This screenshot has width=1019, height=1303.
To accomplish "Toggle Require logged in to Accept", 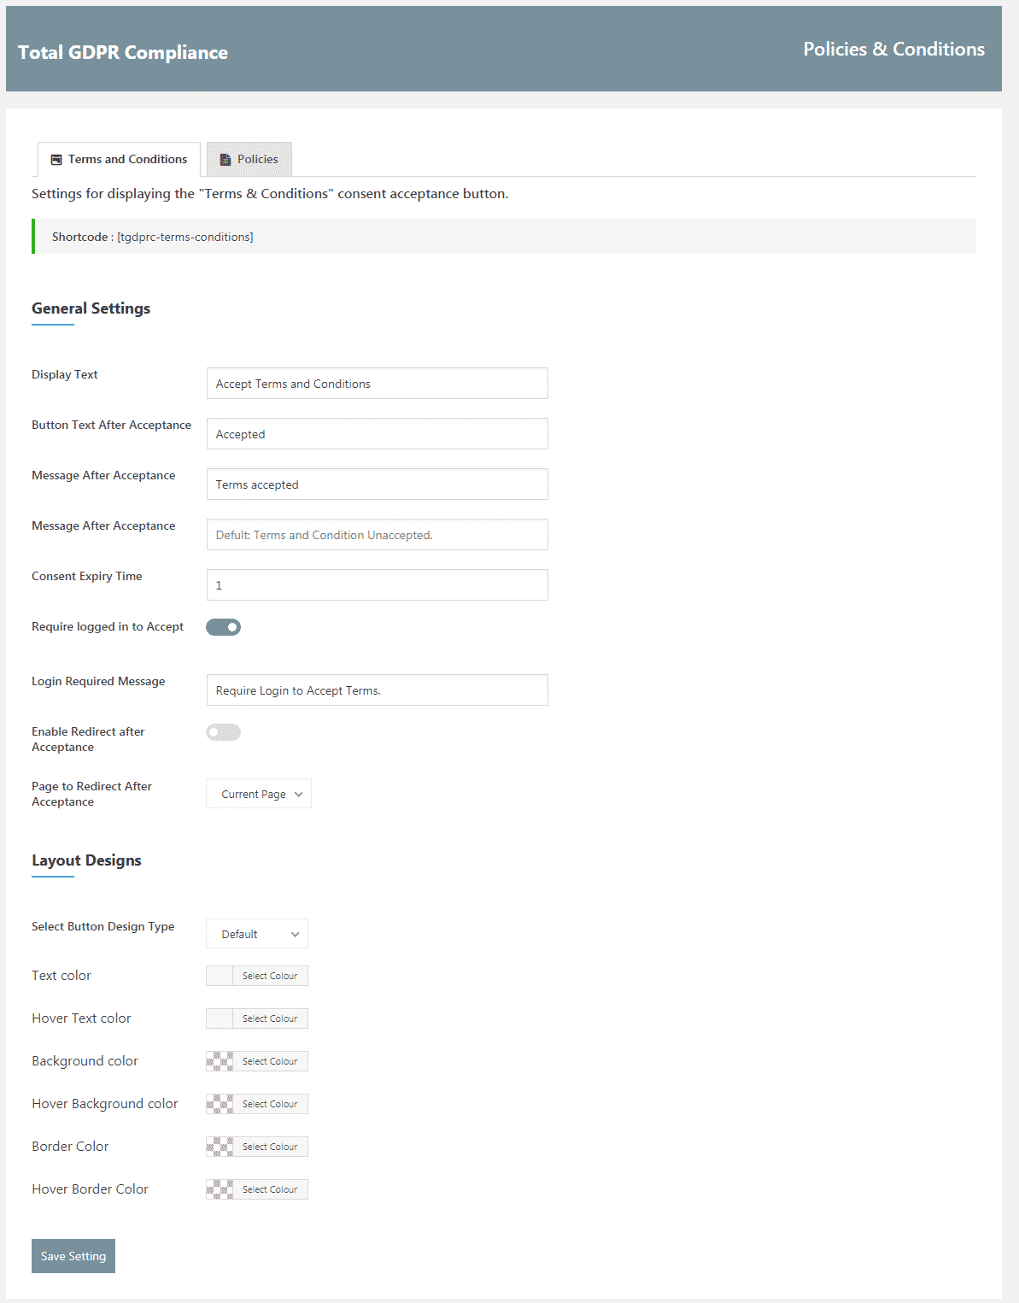I will (223, 627).
